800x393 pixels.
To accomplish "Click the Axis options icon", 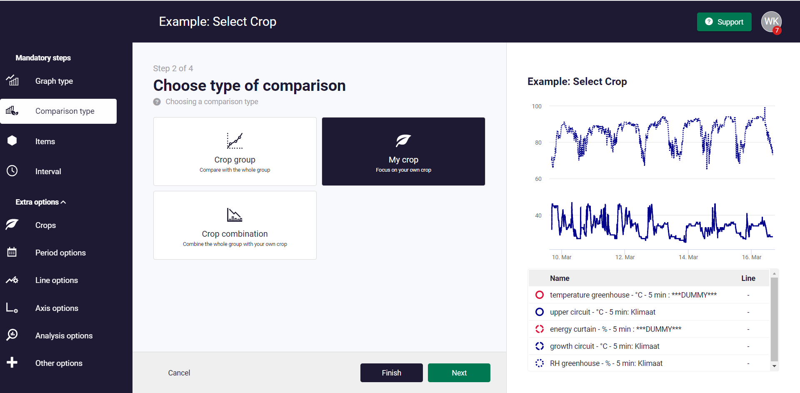I will pos(12,308).
